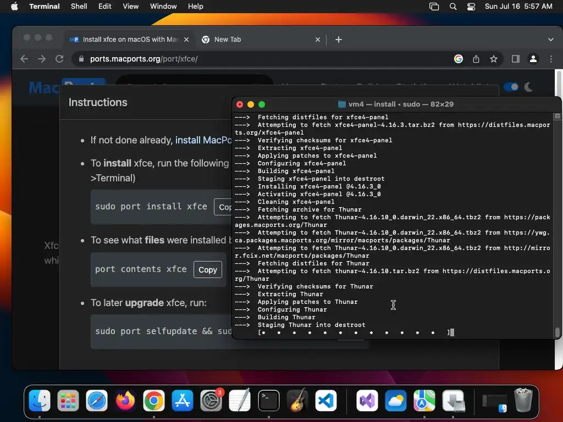Open the Trash in the Dock
Viewport: 563px width, 422px height.
click(x=523, y=401)
